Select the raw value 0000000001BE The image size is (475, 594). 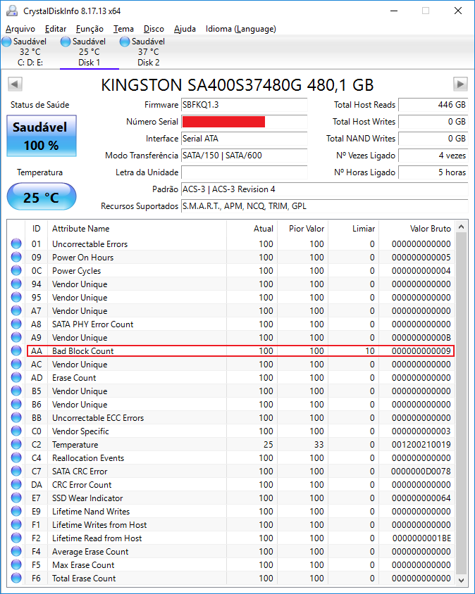421,538
